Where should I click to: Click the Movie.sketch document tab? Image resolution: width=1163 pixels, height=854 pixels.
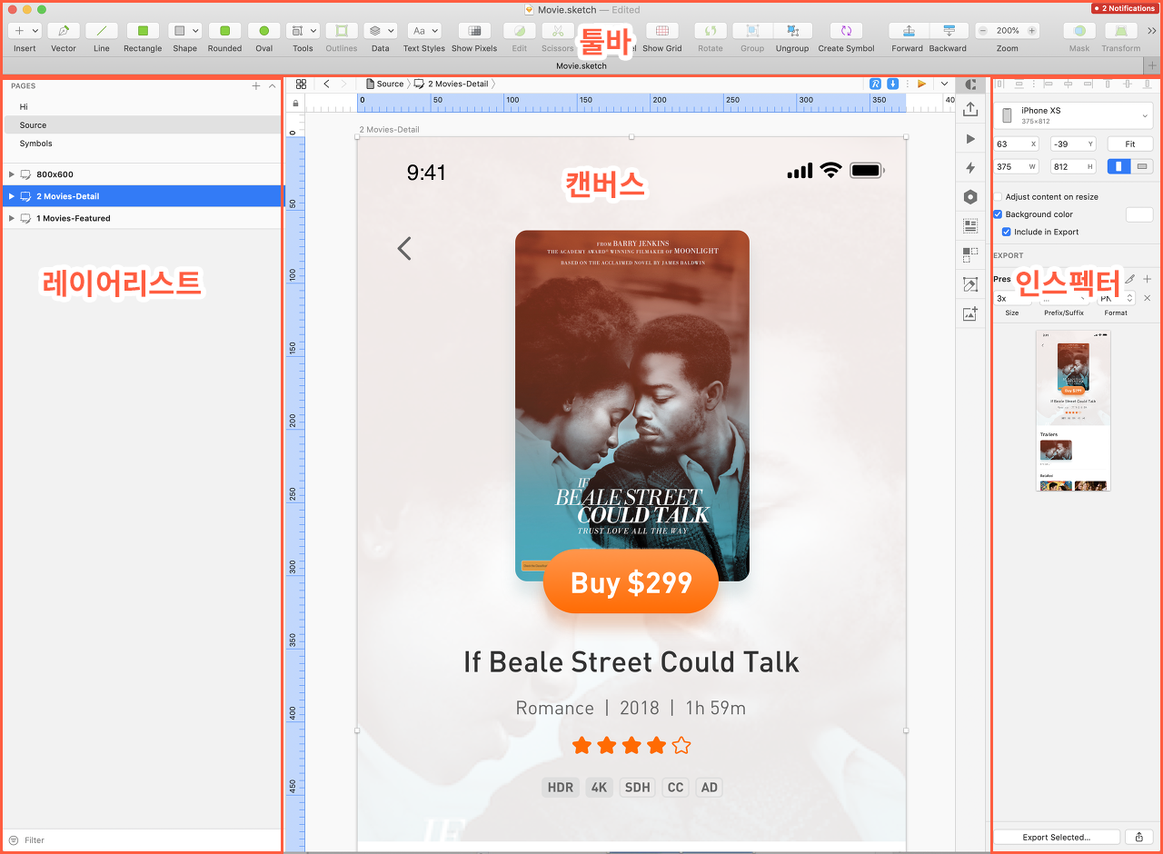pyautogui.click(x=581, y=65)
